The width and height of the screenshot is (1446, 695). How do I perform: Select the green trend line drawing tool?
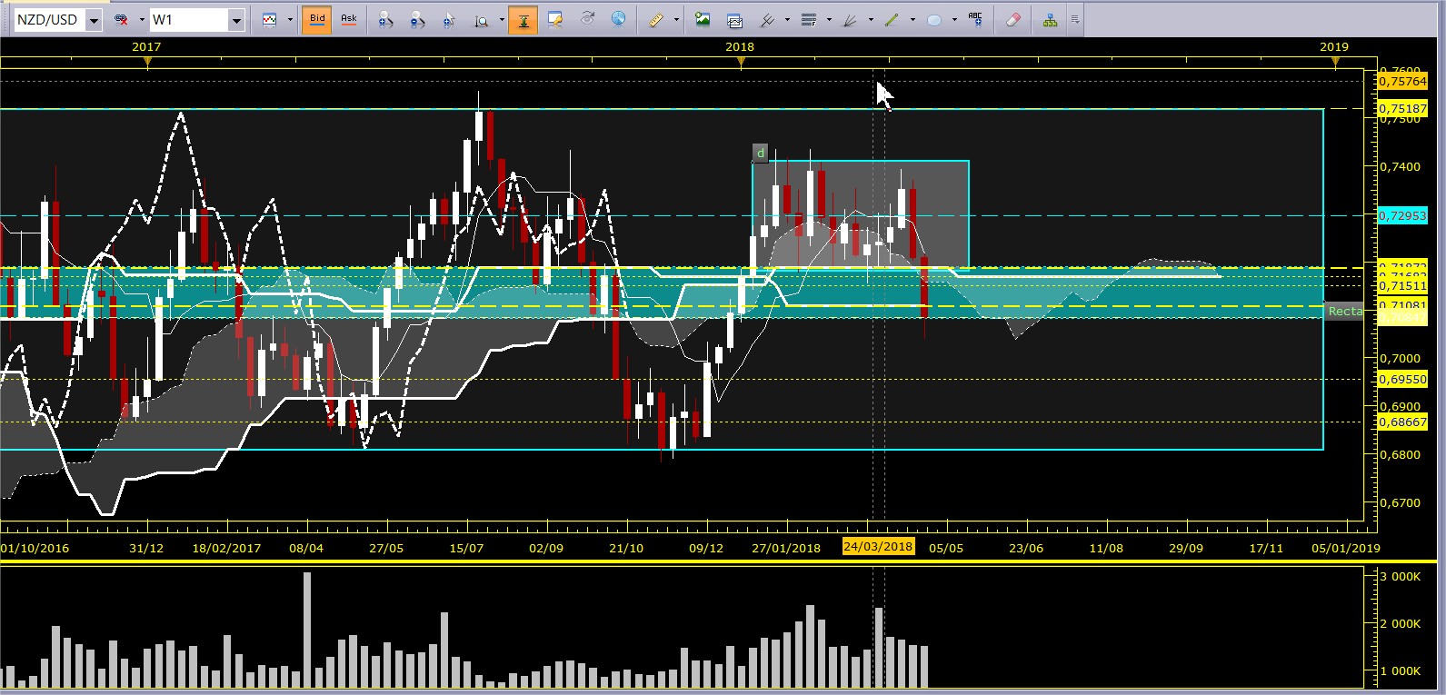coord(892,19)
